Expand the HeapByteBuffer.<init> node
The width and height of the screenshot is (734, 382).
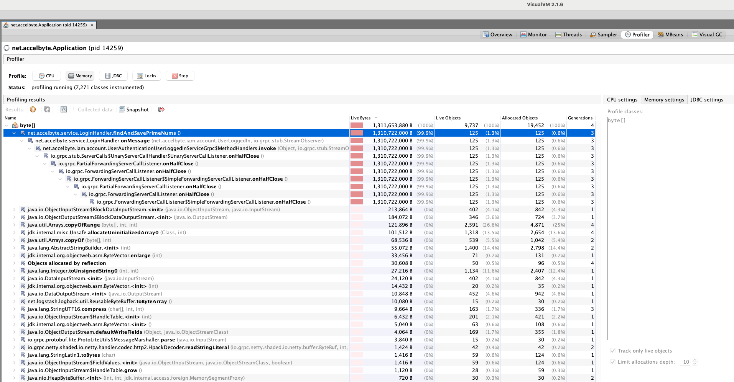click(x=14, y=378)
